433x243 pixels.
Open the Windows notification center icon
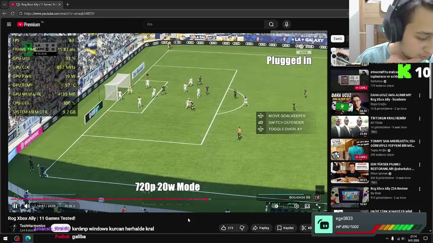[x=426, y=239]
